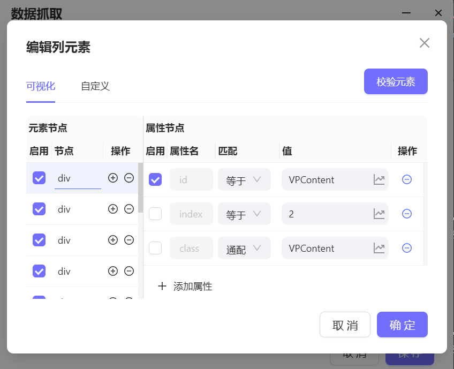Remove the id attribute row

tap(406, 180)
